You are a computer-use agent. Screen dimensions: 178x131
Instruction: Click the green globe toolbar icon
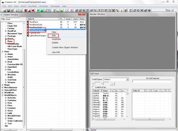[38, 11]
